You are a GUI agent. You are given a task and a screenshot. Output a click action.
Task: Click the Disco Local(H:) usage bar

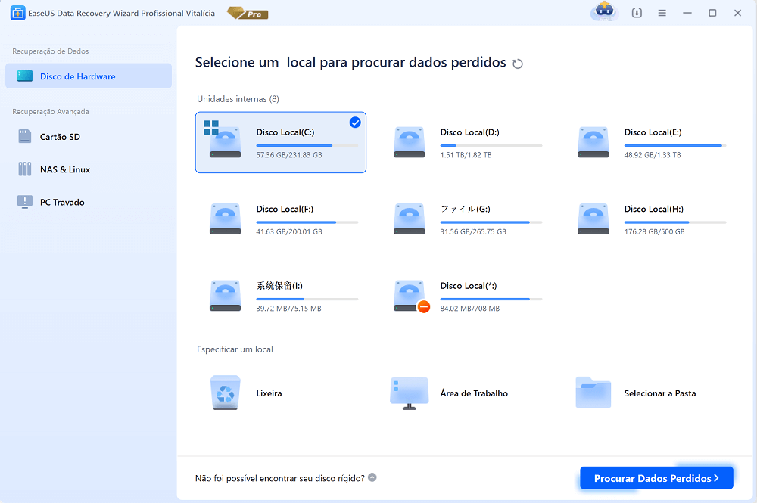click(x=674, y=222)
